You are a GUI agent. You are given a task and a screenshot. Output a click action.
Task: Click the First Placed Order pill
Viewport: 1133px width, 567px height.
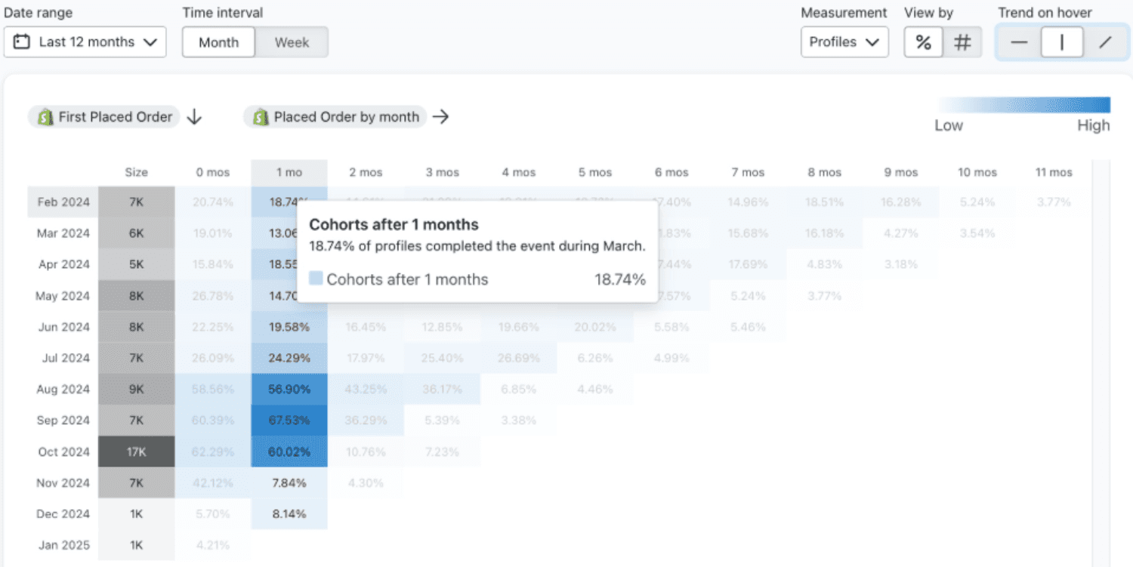point(104,117)
